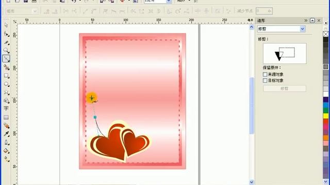Pick the orange color swatch

(326, 138)
